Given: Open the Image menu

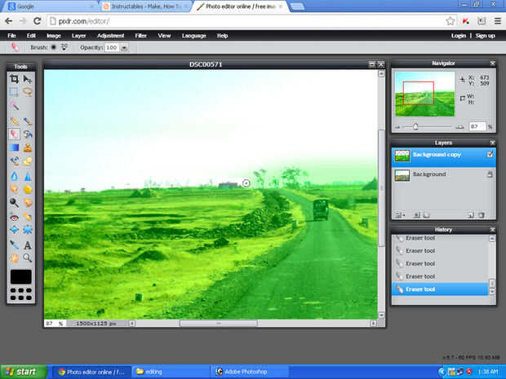Looking at the screenshot, I should click(x=54, y=36).
